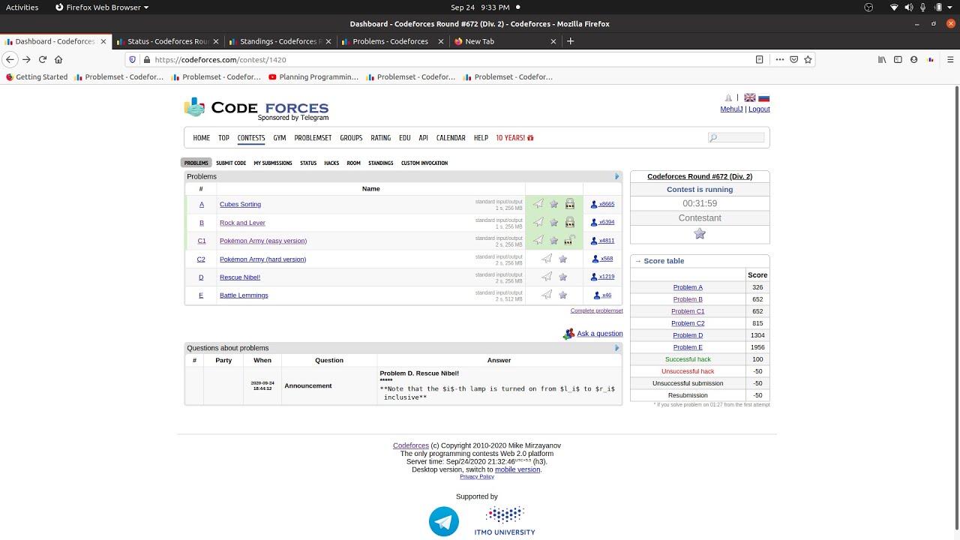Open the Cubes Sorting problem link

(x=240, y=204)
